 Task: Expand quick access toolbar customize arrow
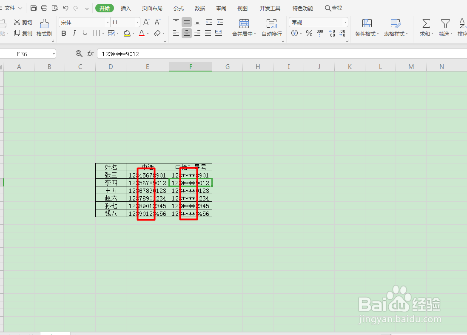click(87, 9)
